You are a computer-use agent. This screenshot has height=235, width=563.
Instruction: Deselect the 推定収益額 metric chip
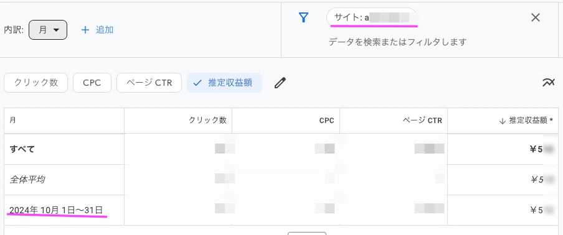point(224,83)
